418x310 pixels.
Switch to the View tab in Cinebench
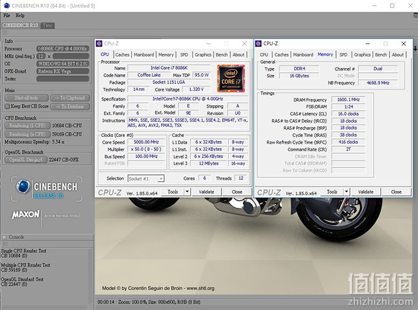pos(47,26)
